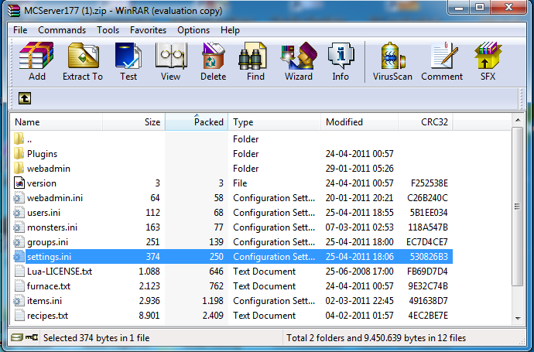Sort list by Name column header
The width and height of the screenshot is (534, 352).
[57, 122]
